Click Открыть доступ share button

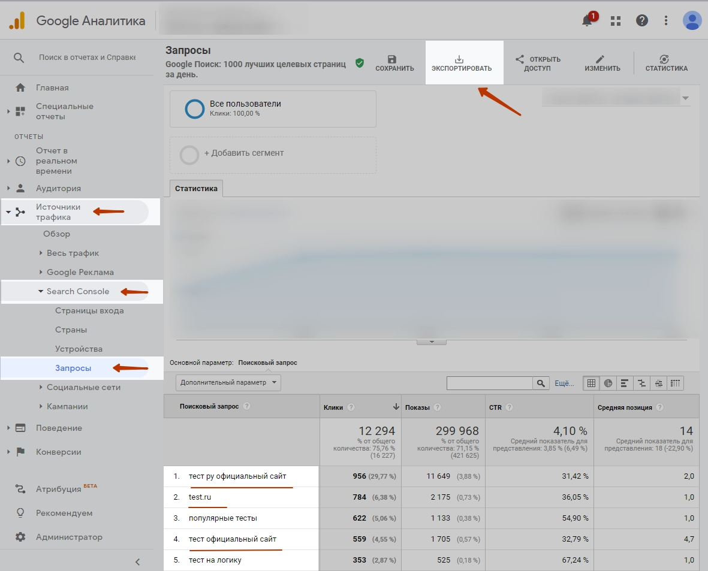pos(538,63)
